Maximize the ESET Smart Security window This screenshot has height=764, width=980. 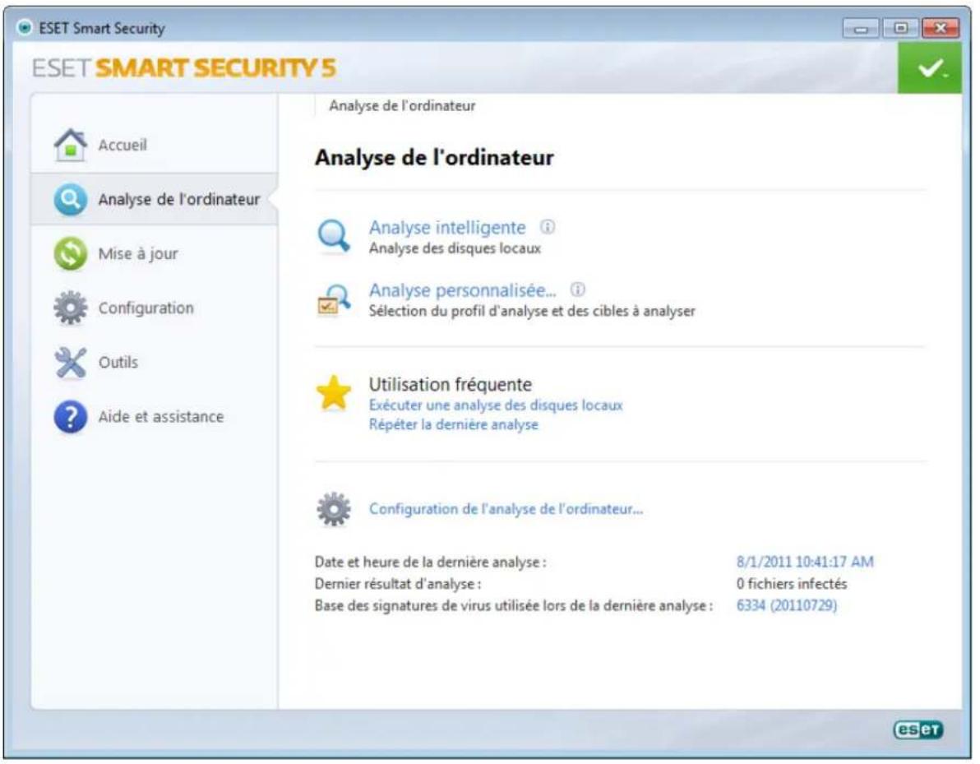(900, 28)
